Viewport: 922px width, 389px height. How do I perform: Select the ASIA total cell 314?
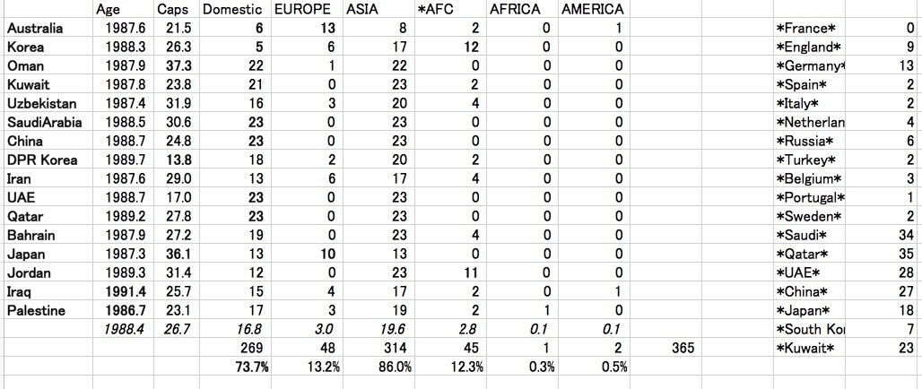click(x=396, y=348)
